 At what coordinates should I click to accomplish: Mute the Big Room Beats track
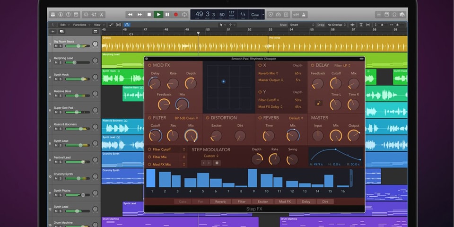click(56, 46)
